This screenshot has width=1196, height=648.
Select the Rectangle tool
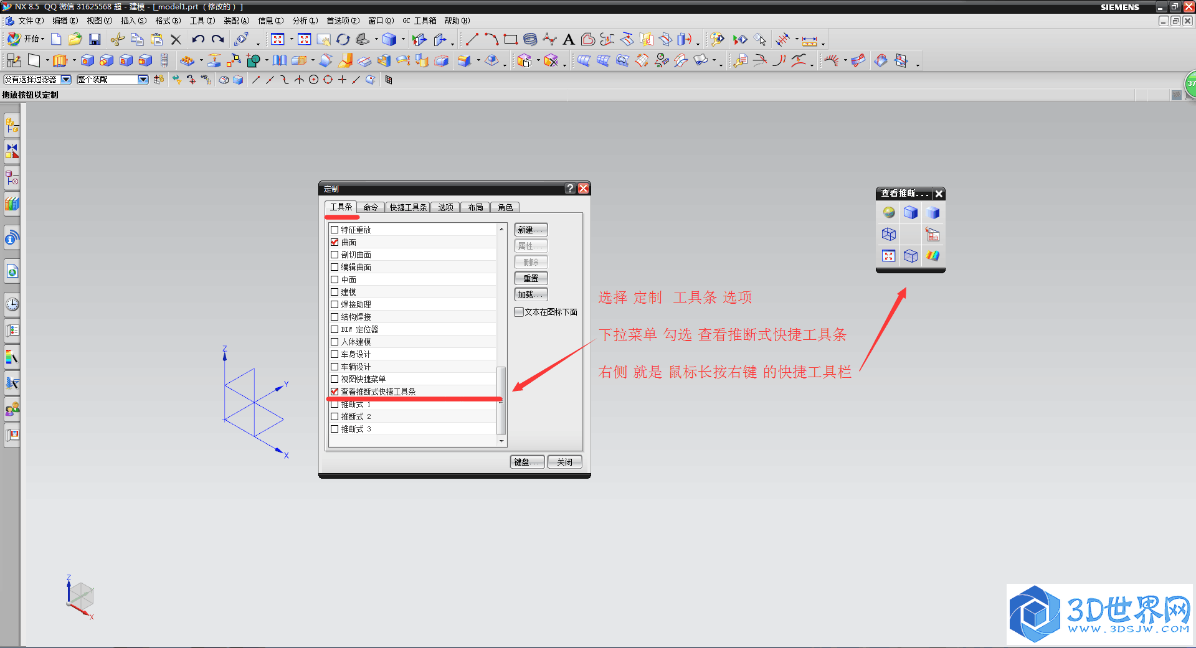click(511, 40)
